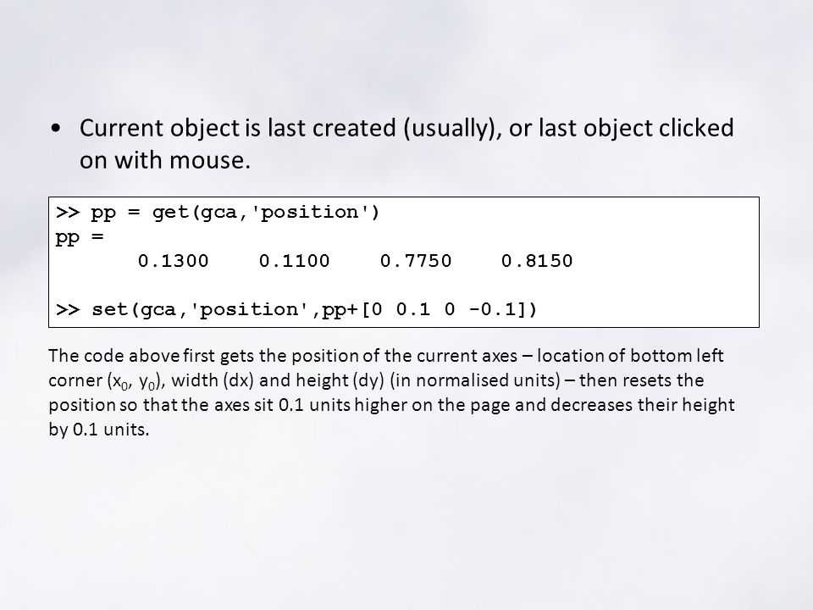Click the text 'width (dx)' in the explanation
813x610 pixels.
[212, 380]
